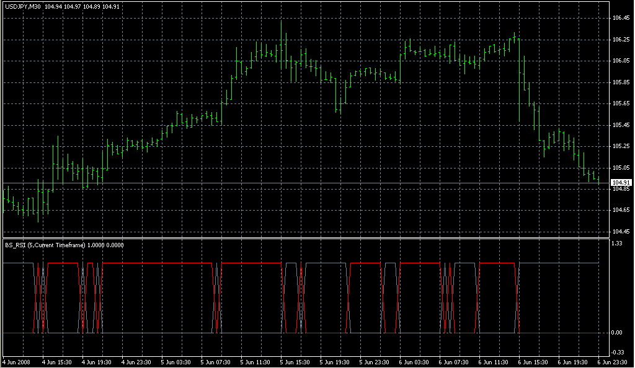This screenshot has width=635, height=368.
Task: Click price level 106.25 on the price scale
Action: pyautogui.click(x=621, y=40)
